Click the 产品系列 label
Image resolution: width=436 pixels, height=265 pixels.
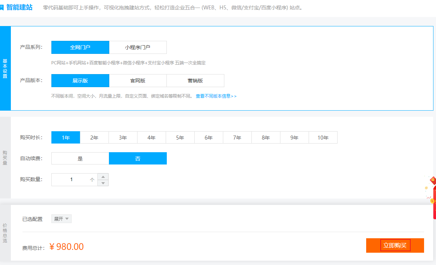pyautogui.click(x=31, y=47)
